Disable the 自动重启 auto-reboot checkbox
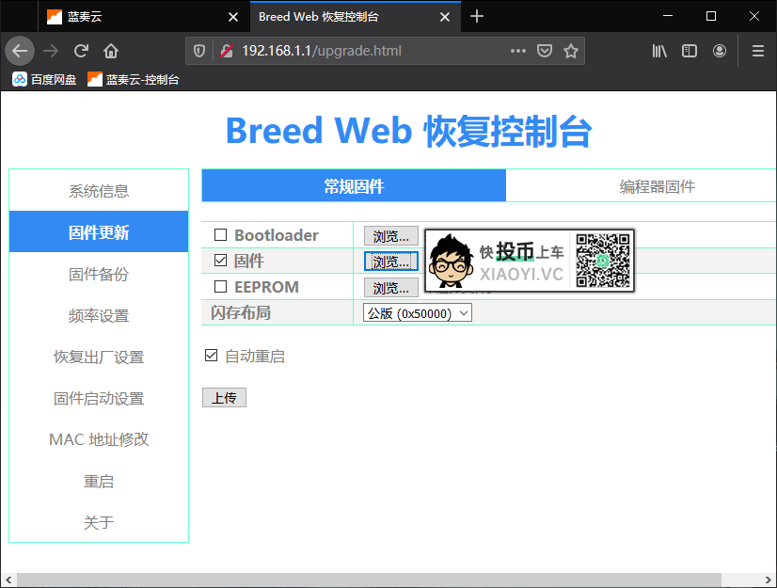Viewport: 777px width, 588px height. click(x=211, y=356)
